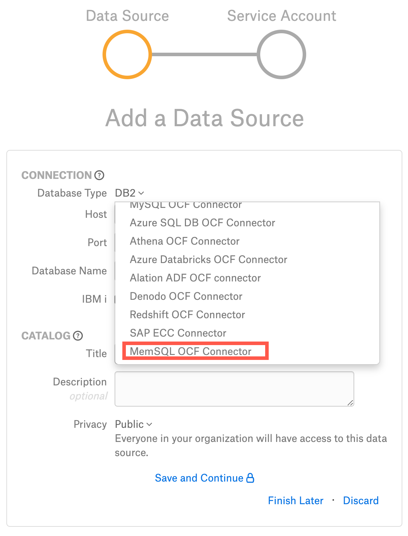Click inside the Description text area
408x536 pixels.
(234, 389)
